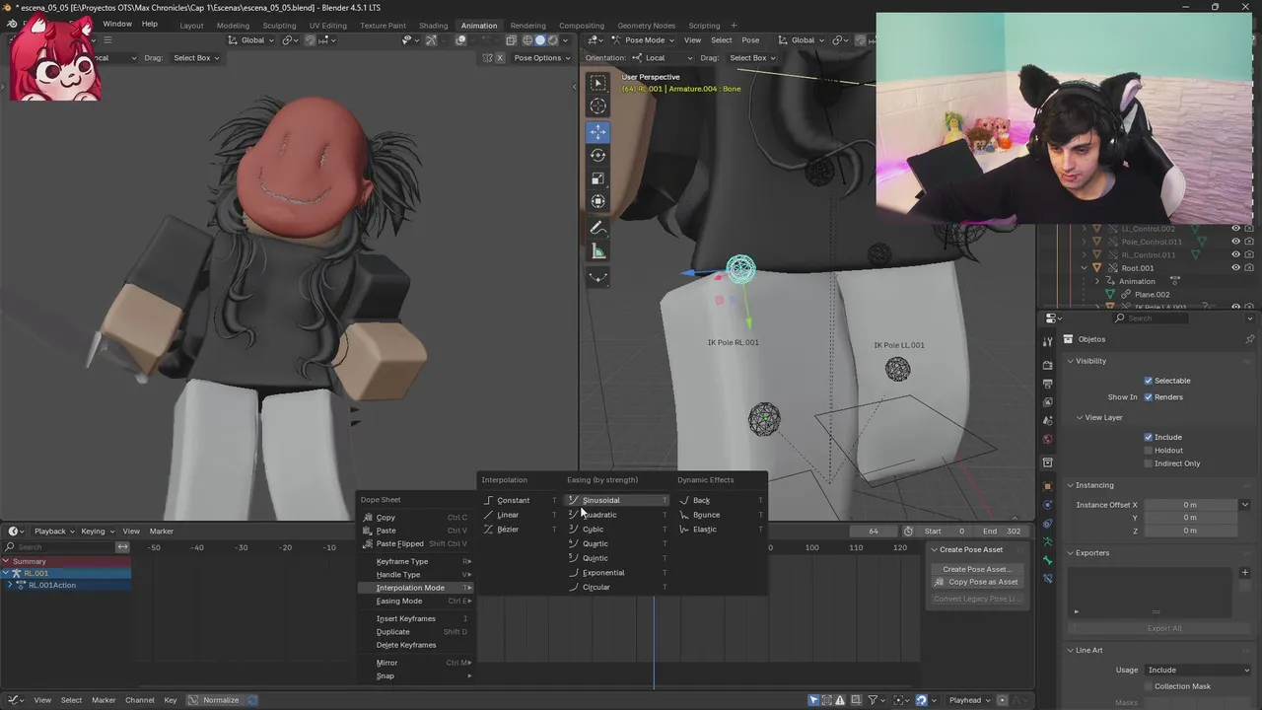This screenshot has width=1262, height=710.
Task: Select the Select Box tool in the right viewport
Action: pos(597,83)
